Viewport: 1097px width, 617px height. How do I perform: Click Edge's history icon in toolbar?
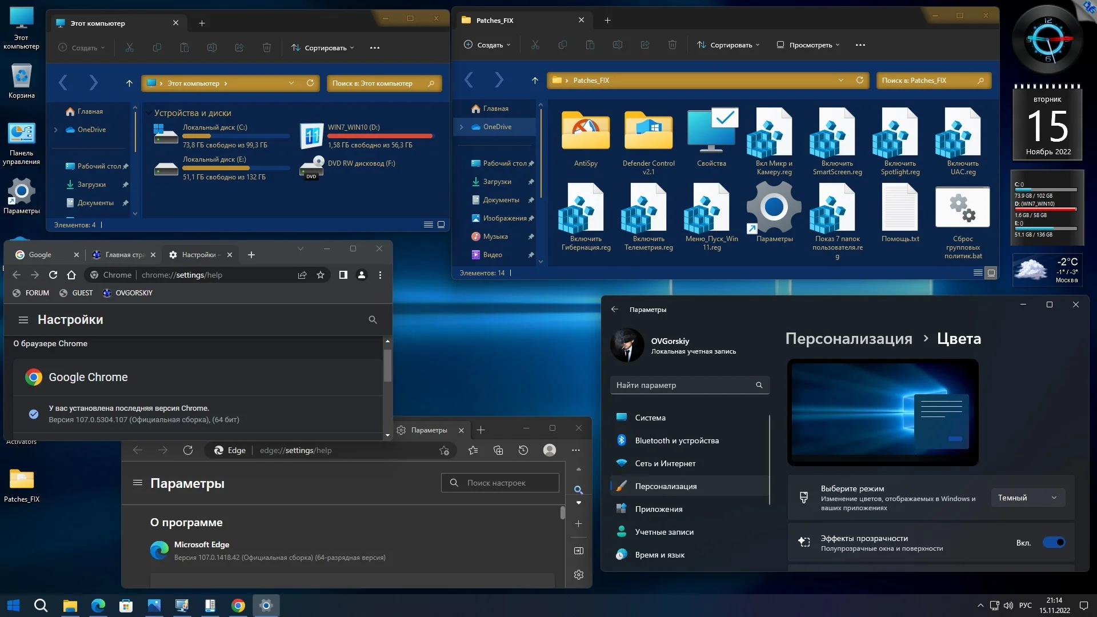523,450
